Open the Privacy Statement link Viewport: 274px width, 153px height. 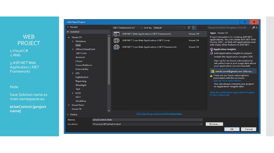220,95
